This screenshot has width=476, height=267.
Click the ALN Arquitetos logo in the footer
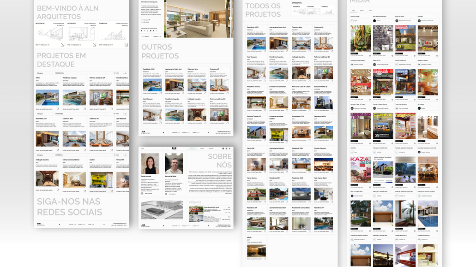[39, 224]
